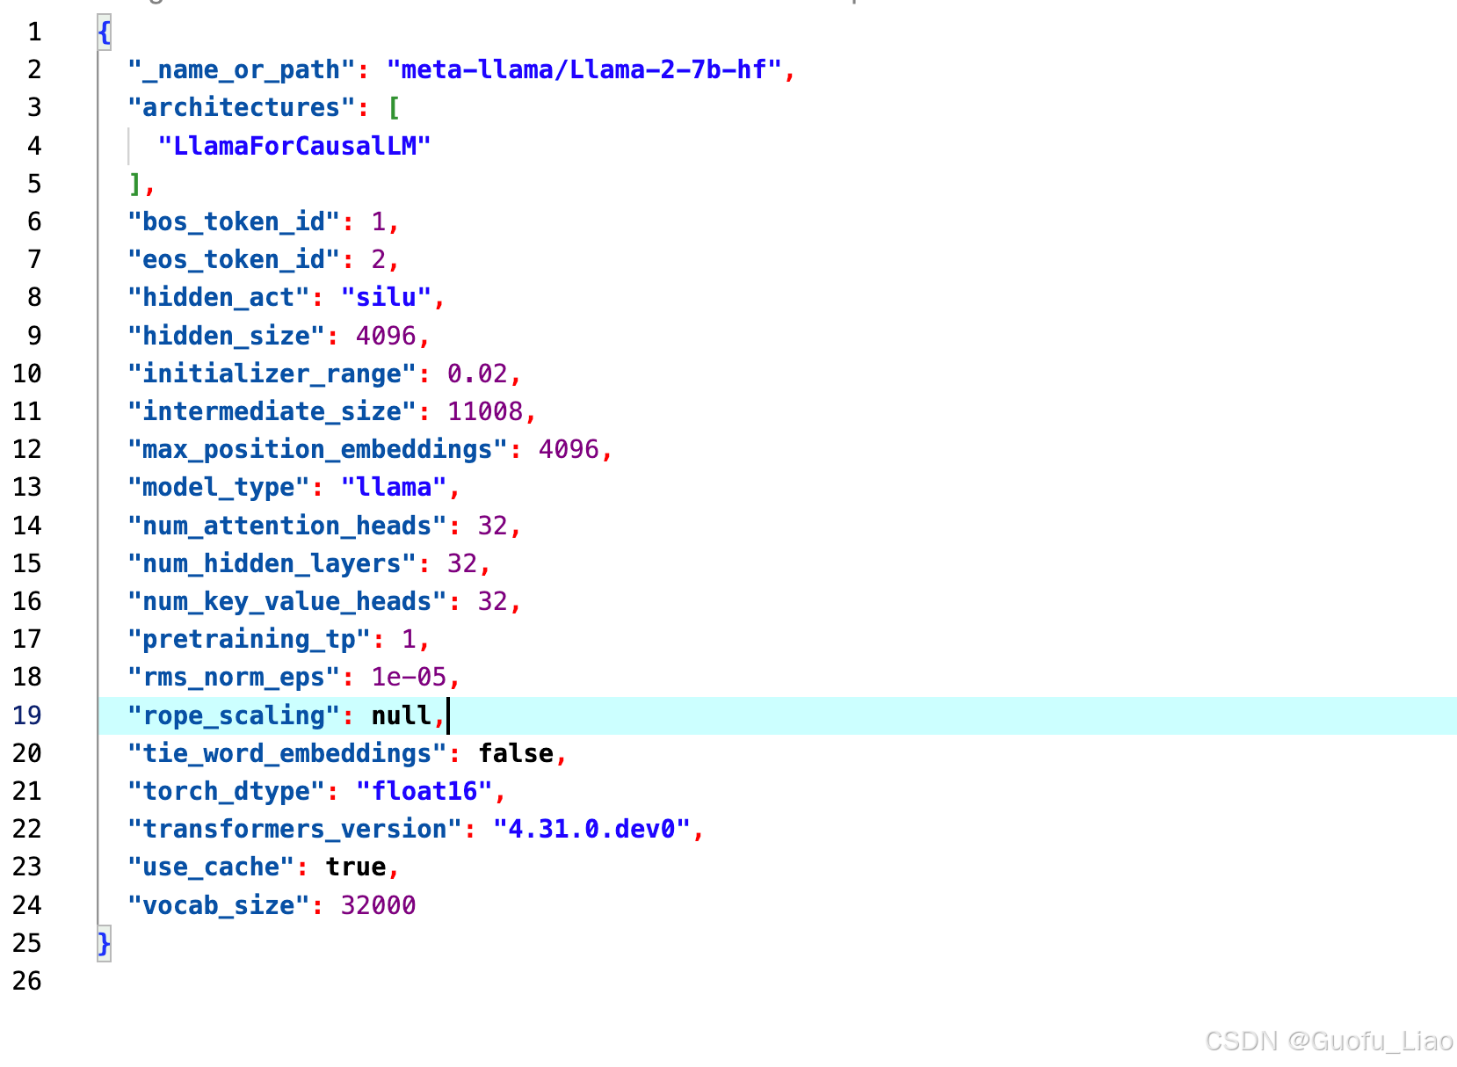Image resolution: width=1457 pixels, height=1067 pixels.
Task: Click the max_position_embeddings value 4096
Action: pyautogui.click(x=569, y=449)
